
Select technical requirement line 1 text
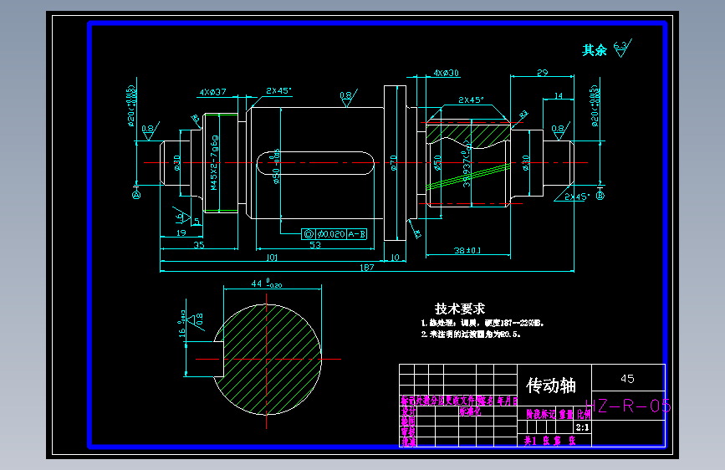(482, 323)
